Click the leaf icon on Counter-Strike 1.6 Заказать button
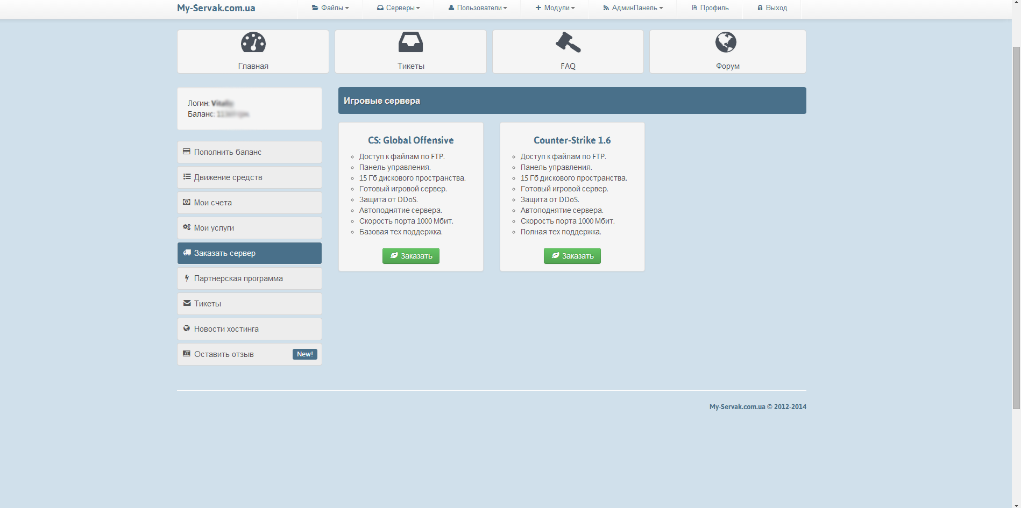The height and width of the screenshot is (508, 1021). 555,255
